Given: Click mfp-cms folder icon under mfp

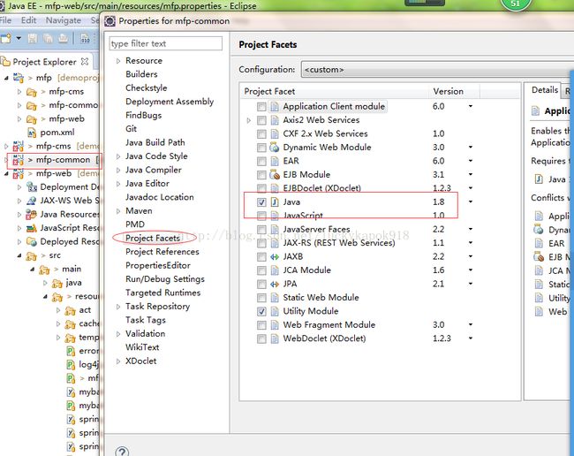Looking at the screenshot, I should point(32,92).
